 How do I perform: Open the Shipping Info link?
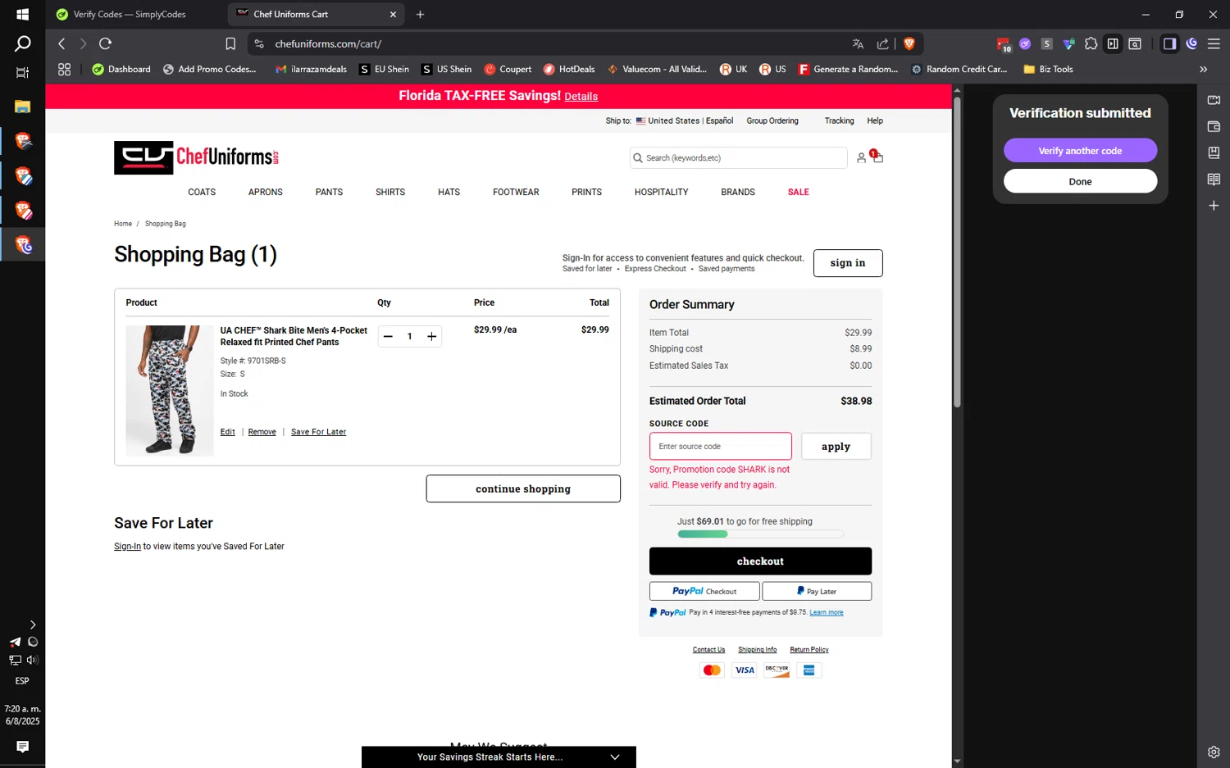click(x=757, y=650)
